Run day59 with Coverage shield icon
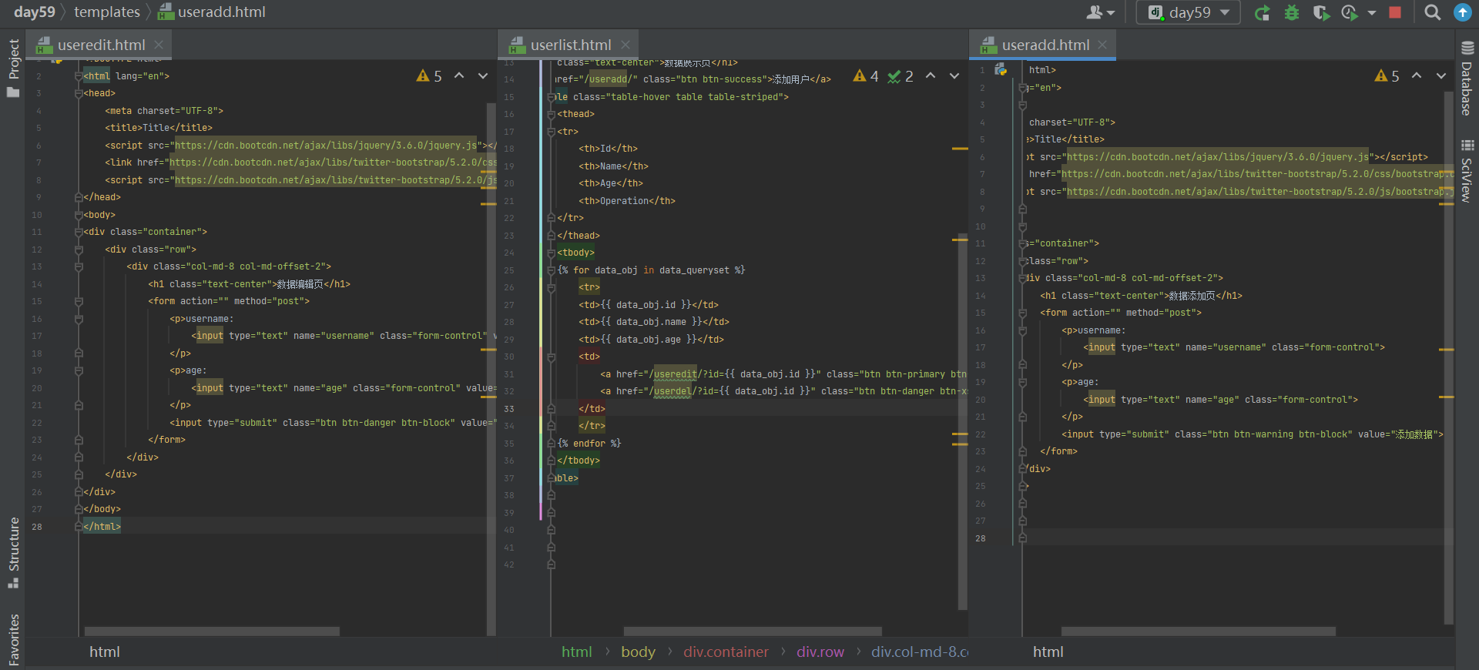 [1320, 13]
